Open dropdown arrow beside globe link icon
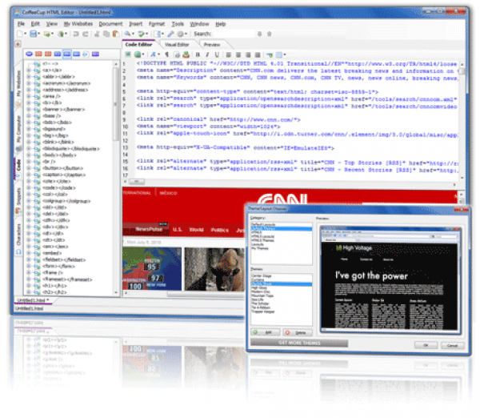 click(143, 54)
